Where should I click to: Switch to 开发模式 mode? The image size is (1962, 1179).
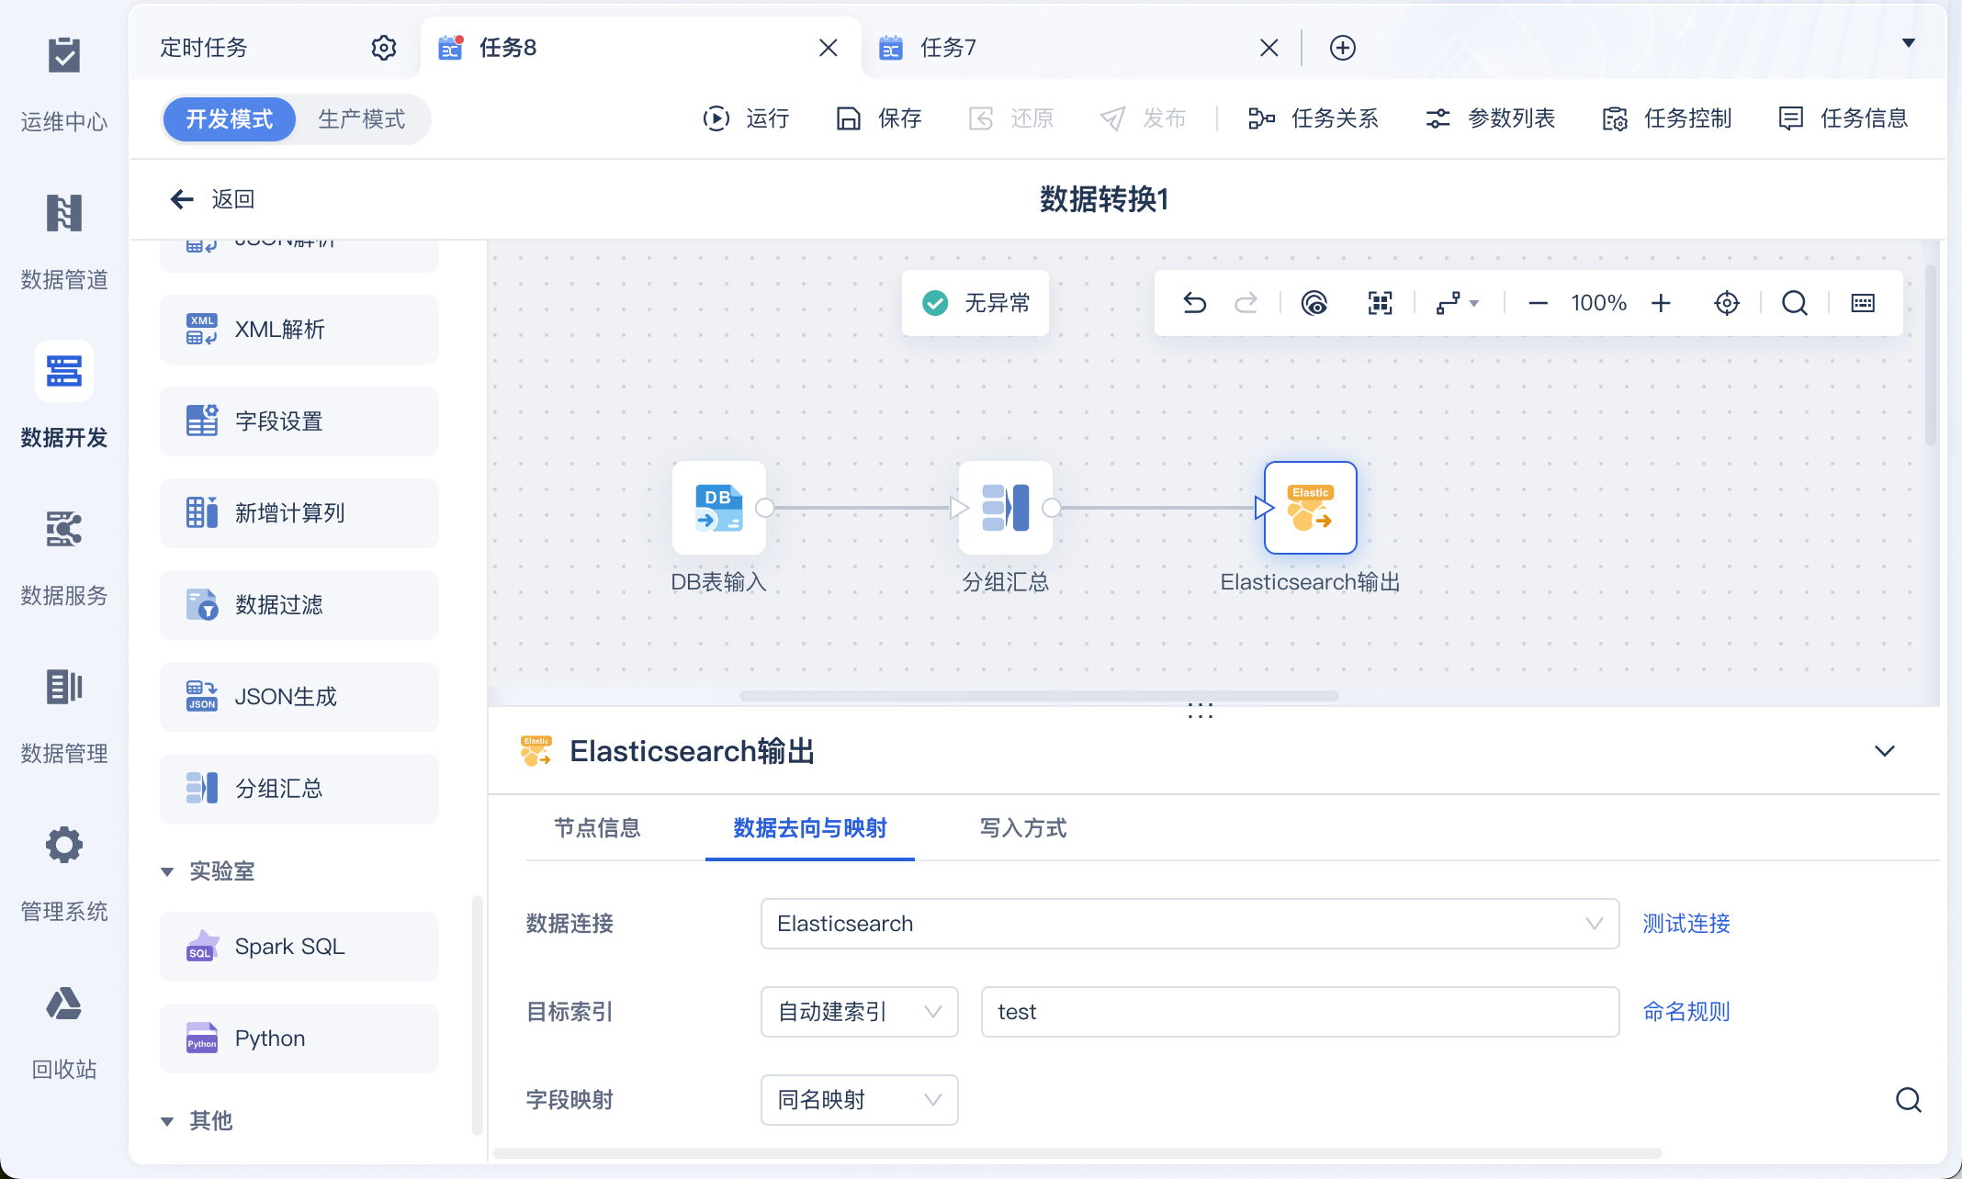pyautogui.click(x=229, y=119)
